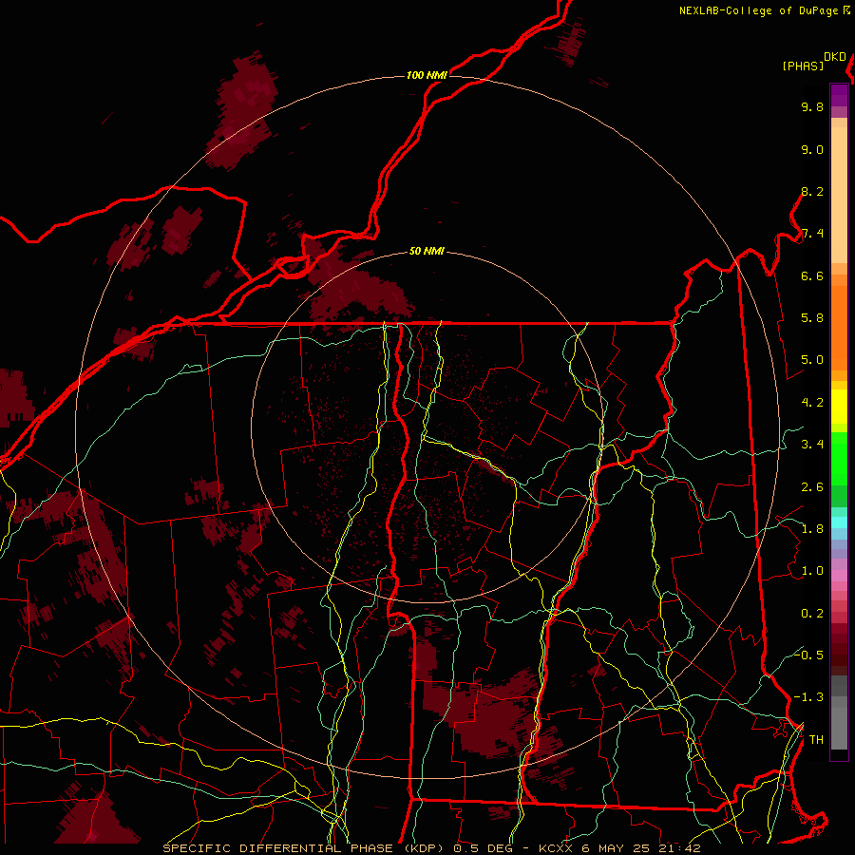This screenshot has height=855, width=855.
Task: Pick the bright orange band on color scale
Action: coord(839,327)
